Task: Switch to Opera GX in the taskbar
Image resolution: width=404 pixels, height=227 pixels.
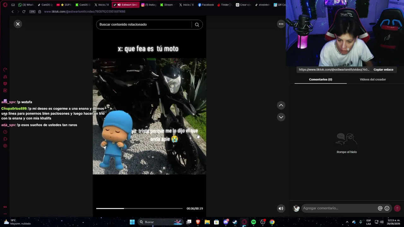Action: click(x=244, y=222)
